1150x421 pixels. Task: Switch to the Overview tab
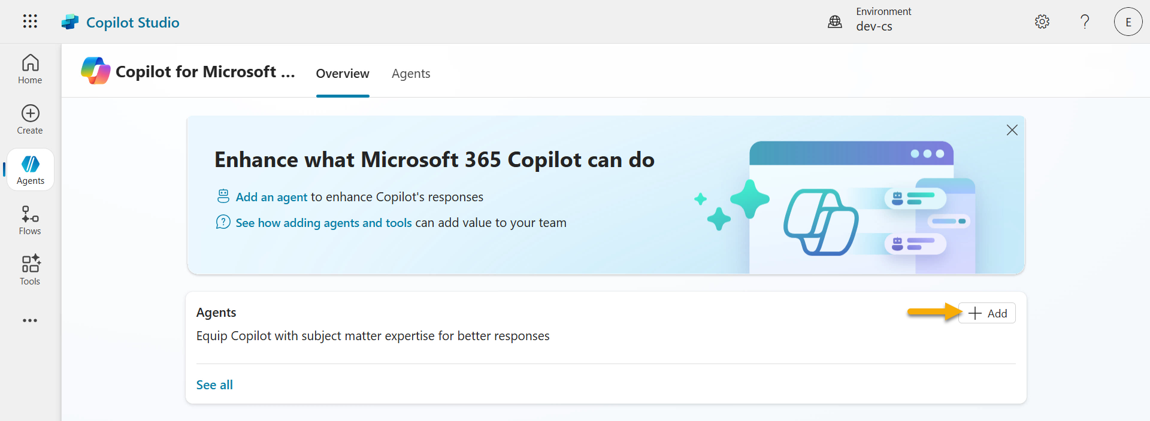pyautogui.click(x=343, y=74)
